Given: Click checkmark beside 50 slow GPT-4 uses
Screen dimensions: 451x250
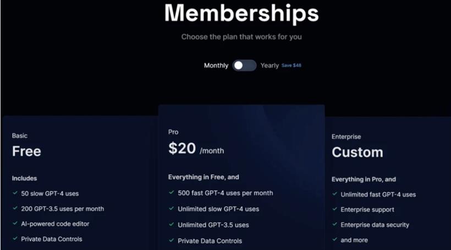Looking at the screenshot, I should tap(15, 193).
